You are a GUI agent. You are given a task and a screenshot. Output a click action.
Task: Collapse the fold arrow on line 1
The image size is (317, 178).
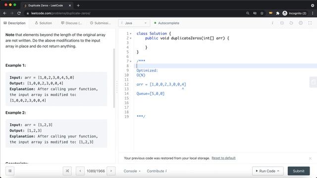(x=131, y=34)
